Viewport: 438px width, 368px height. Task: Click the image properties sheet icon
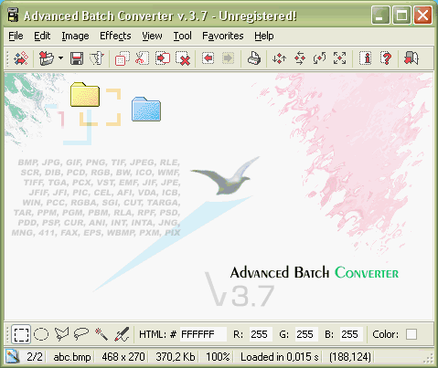[97, 58]
